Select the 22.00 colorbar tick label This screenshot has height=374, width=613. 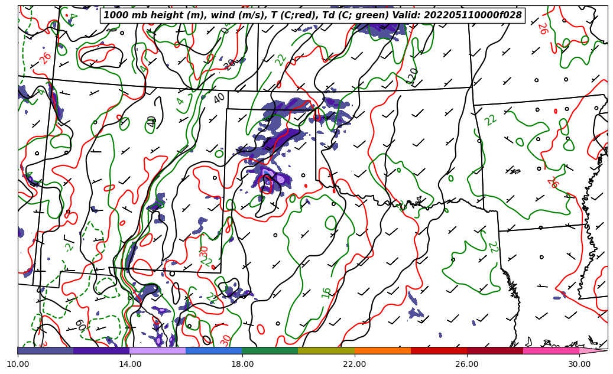tap(355, 365)
